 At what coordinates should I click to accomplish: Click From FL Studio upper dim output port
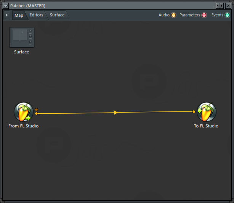[37, 110]
